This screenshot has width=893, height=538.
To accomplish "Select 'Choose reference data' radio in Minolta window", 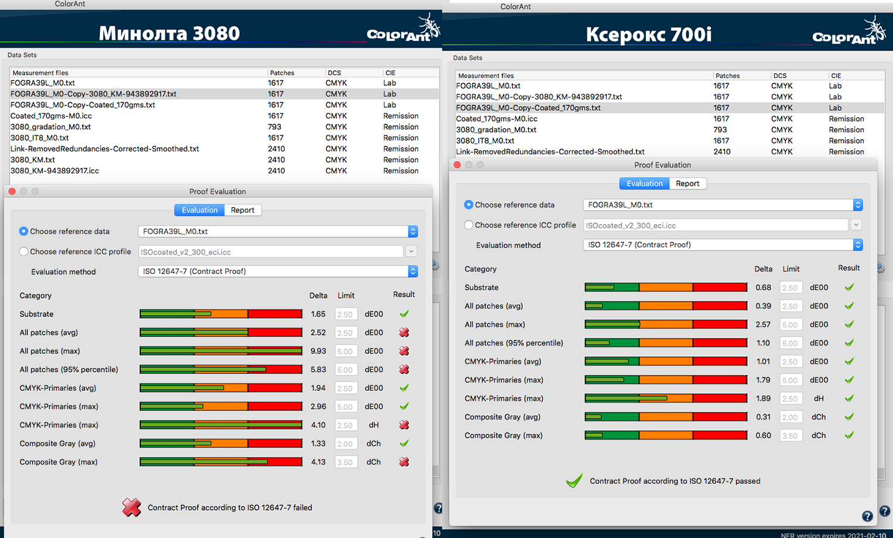I will (x=24, y=231).
